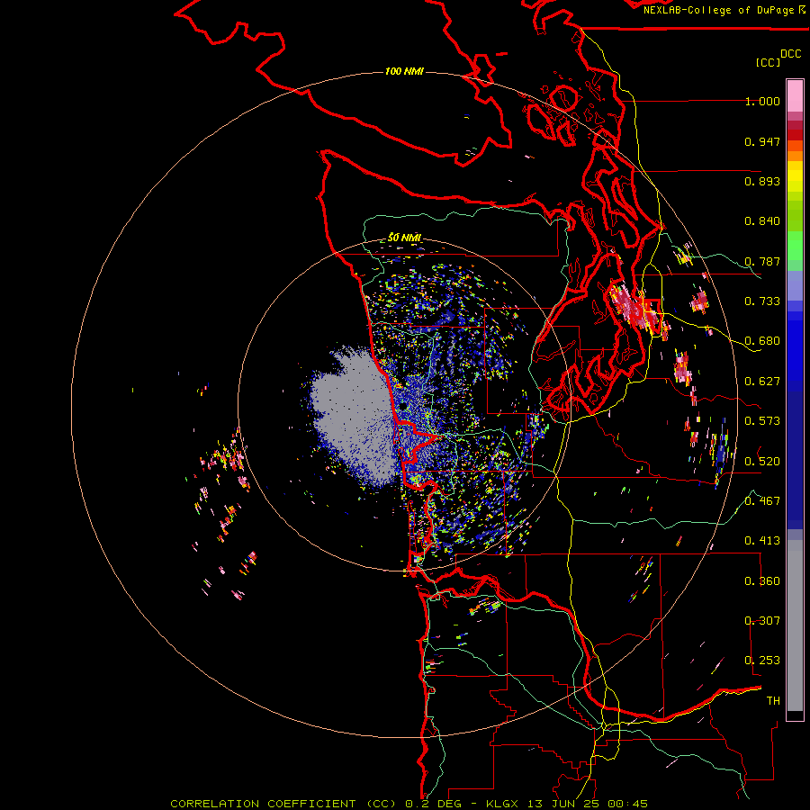This screenshot has height=810, width=810.
Task: Click the DCC product label
Action: click(x=791, y=53)
